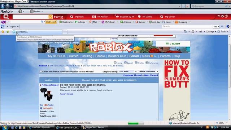Go back with the browser Back arrow
This screenshot has width=231, height=130.
pyautogui.click(x=3, y=6)
